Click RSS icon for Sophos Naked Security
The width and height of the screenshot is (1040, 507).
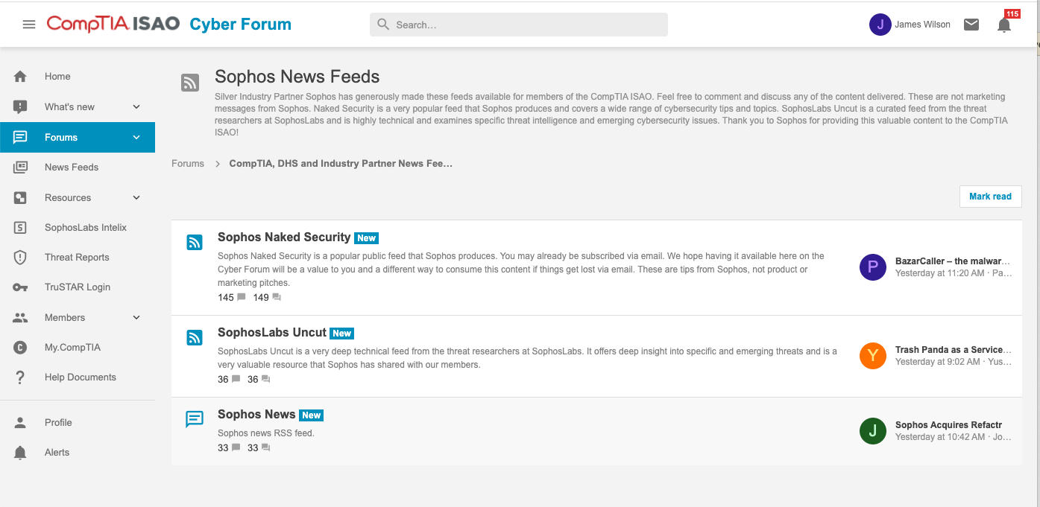pos(195,242)
